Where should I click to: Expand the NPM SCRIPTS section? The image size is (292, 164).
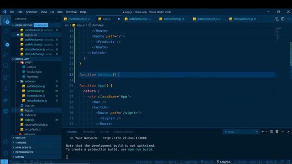coord(36,148)
